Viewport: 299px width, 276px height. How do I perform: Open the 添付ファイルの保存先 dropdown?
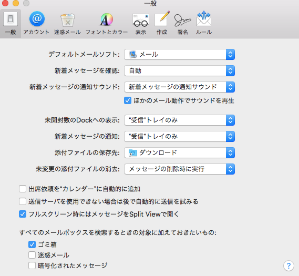(179, 152)
